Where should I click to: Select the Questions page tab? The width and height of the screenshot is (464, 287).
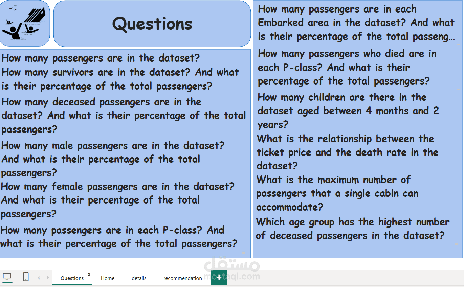tap(72, 278)
